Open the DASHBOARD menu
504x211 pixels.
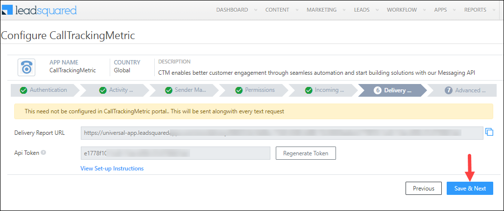(232, 10)
